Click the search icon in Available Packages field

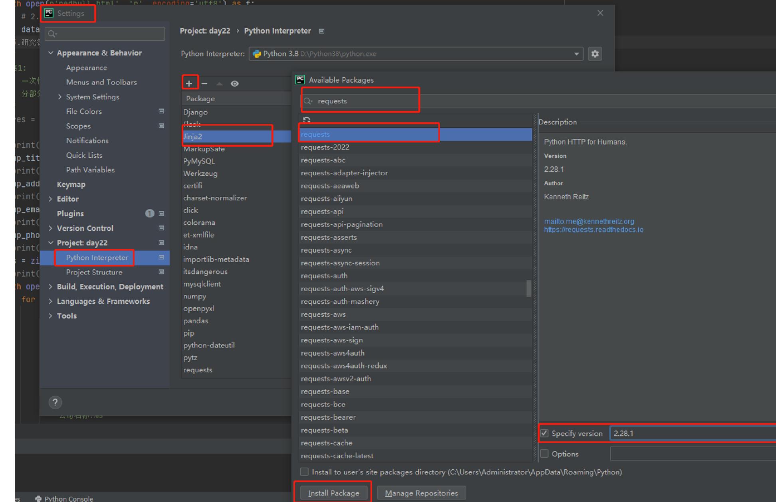pos(308,101)
